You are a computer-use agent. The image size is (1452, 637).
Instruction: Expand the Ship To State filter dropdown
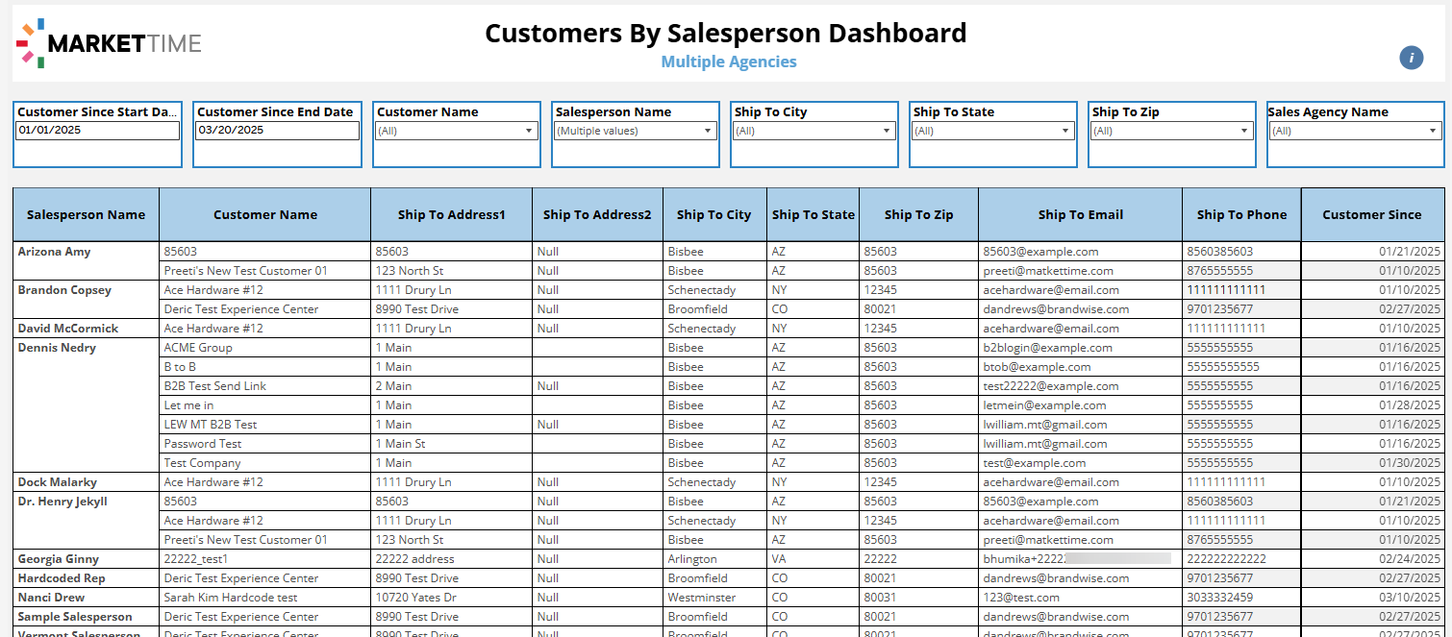click(992, 131)
